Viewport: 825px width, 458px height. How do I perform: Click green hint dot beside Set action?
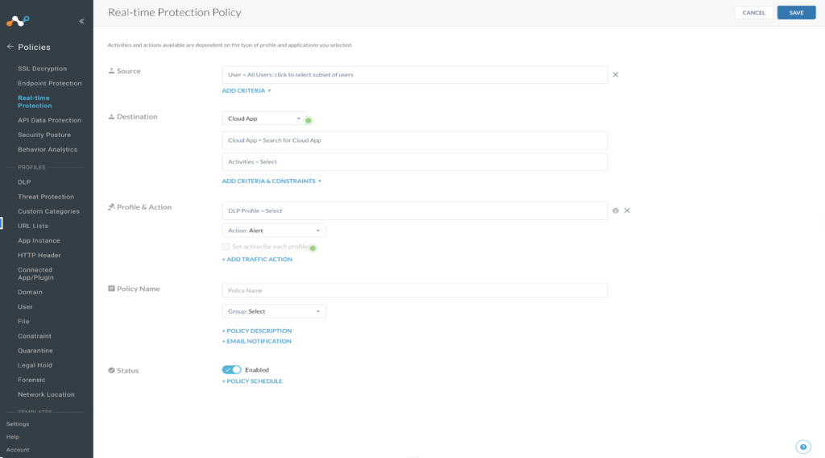(x=313, y=248)
